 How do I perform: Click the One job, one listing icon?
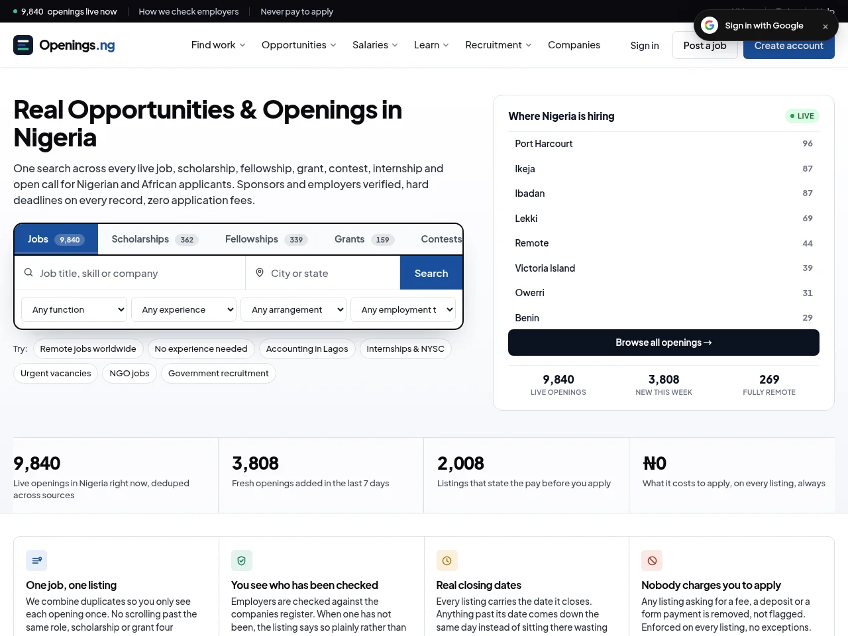pyautogui.click(x=36, y=560)
